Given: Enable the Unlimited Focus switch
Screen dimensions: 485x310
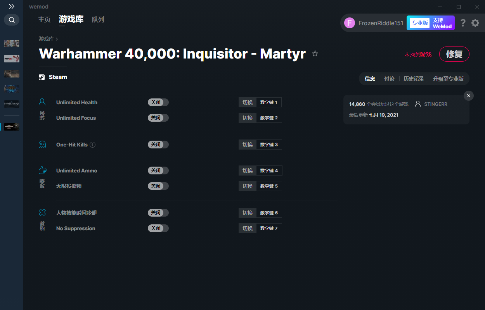Looking at the screenshot, I should (158, 118).
